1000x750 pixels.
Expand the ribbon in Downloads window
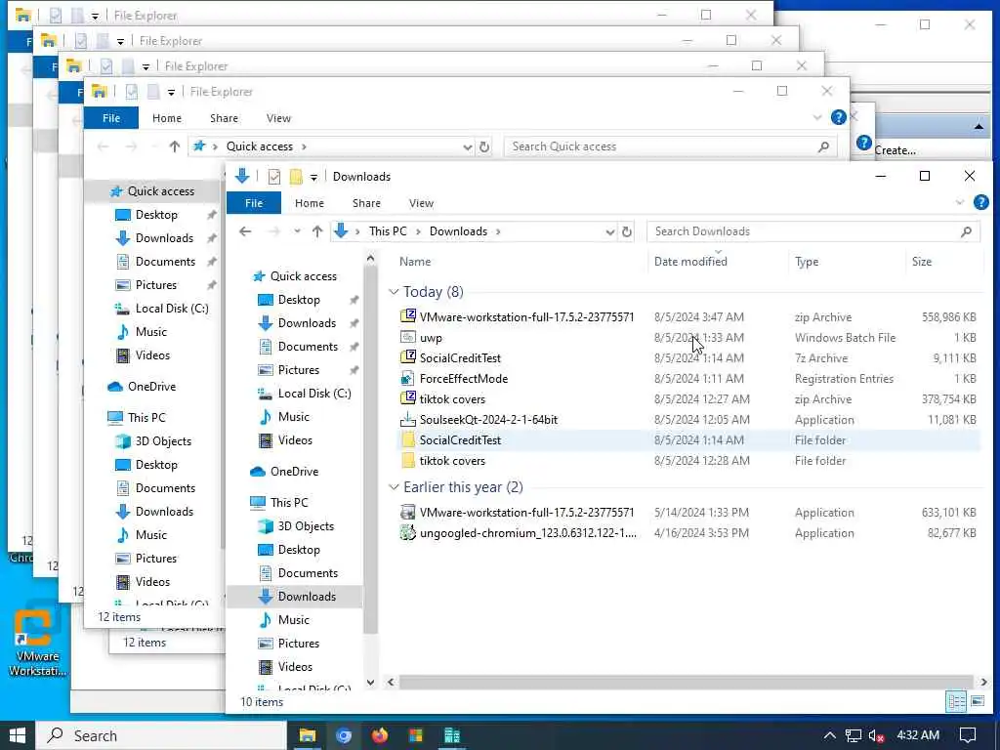click(x=959, y=203)
